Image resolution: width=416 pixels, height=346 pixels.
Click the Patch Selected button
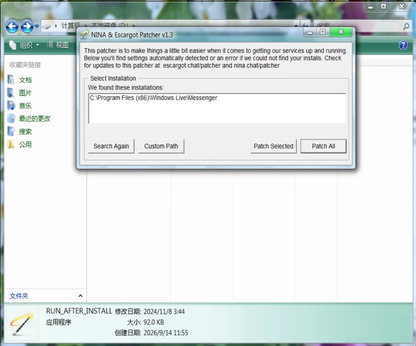(274, 146)
